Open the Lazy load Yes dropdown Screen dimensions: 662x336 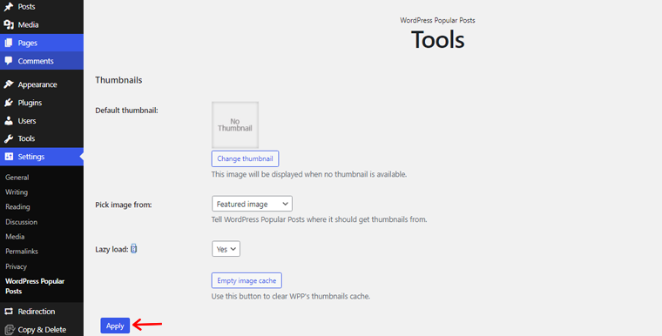point(226,249)
